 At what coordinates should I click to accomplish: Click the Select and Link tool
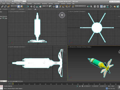click(x=2, y=6)
